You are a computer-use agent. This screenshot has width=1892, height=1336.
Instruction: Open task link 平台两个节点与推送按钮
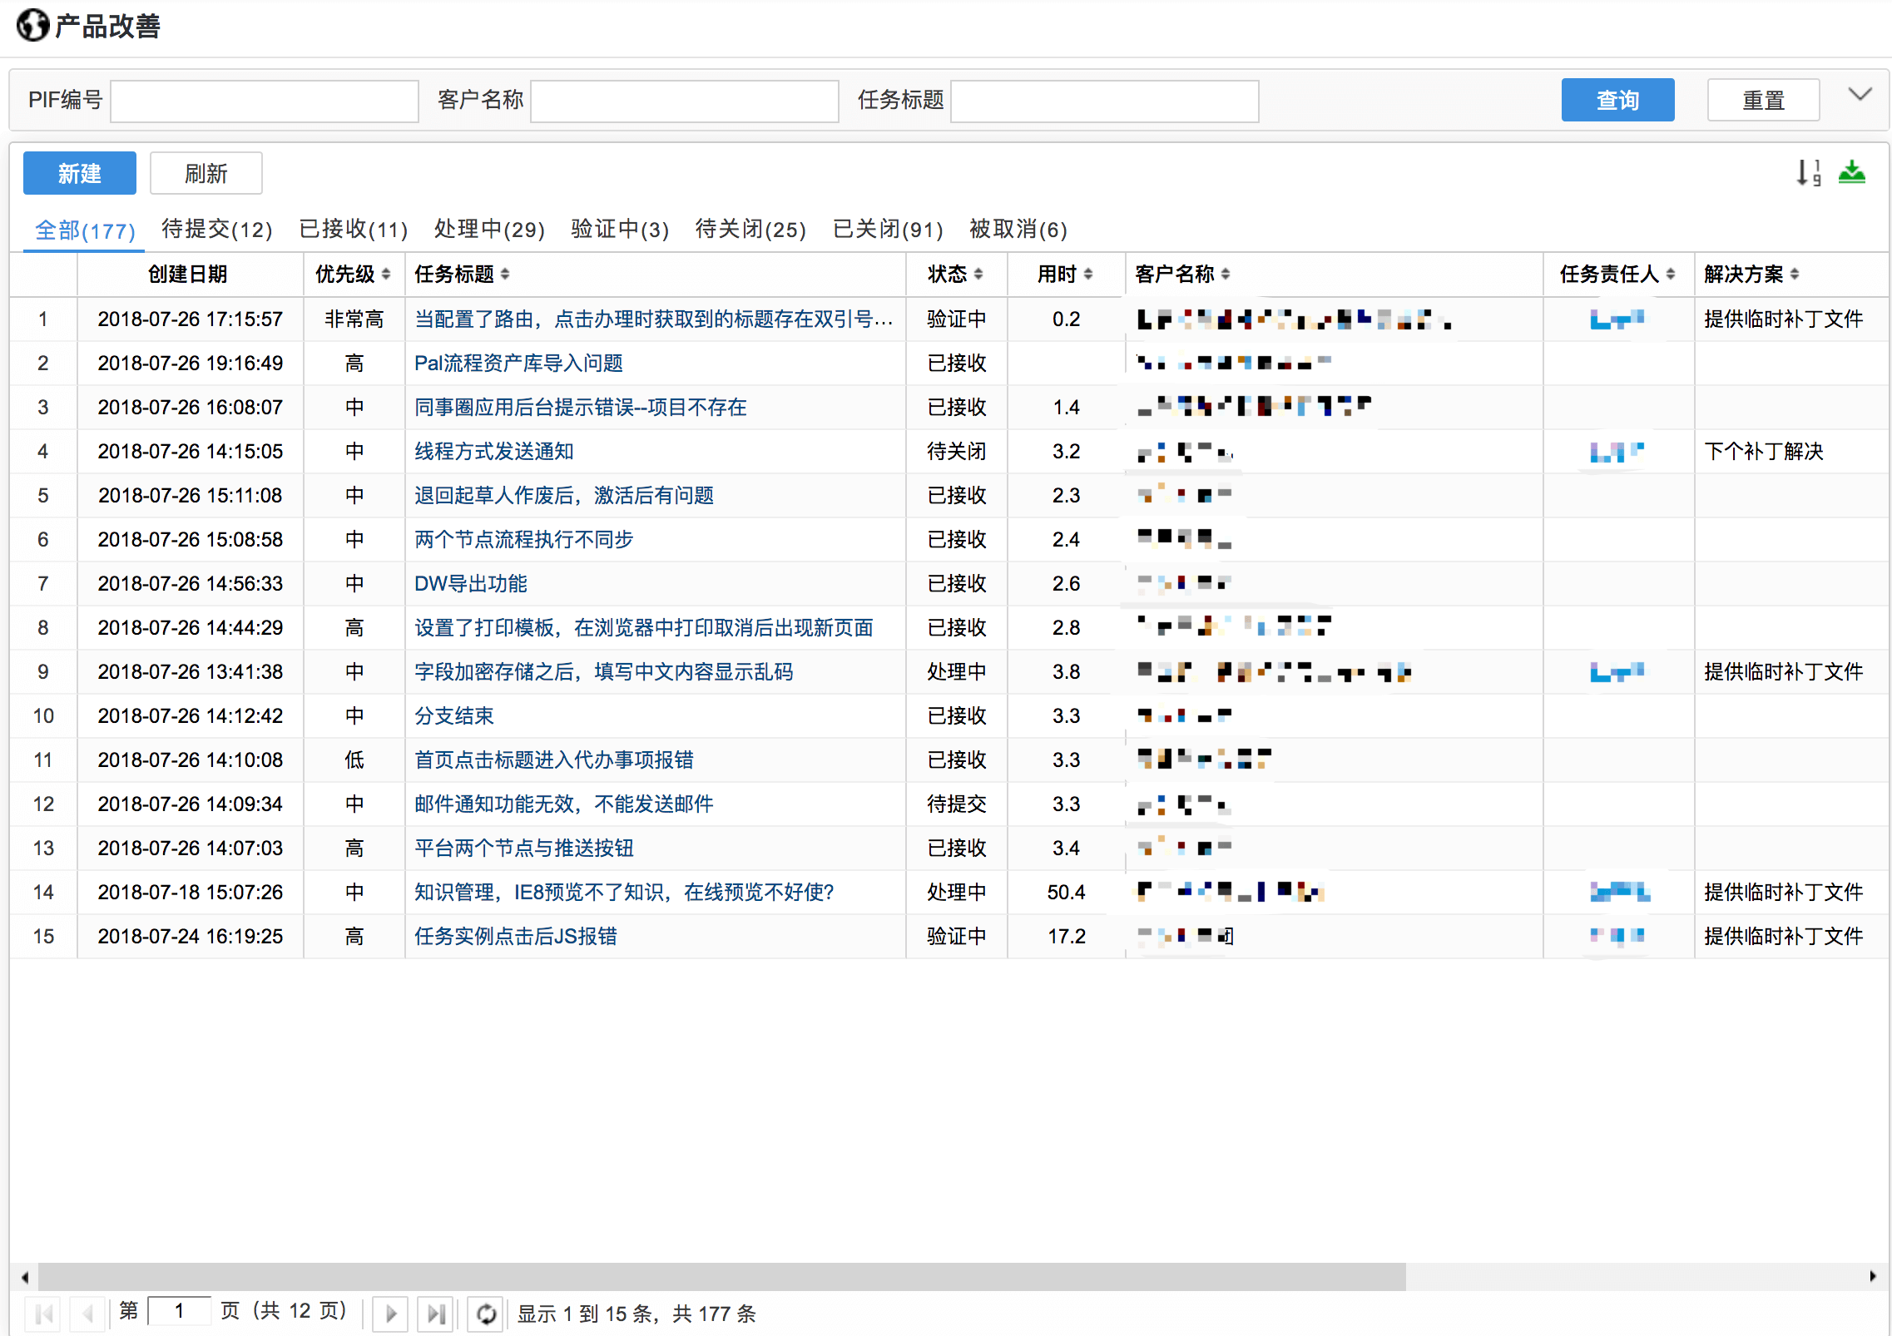pyautogui.click(x=523, y=849)
